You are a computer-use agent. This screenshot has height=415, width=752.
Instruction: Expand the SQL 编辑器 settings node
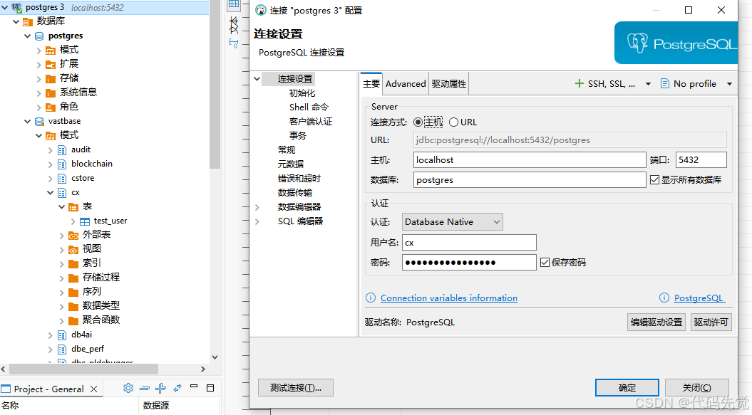click(257, 221)
